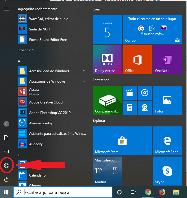Expand Accesorios de Windows folder
This screenshot has height=198, width=187.
click(x=52, y=81)
